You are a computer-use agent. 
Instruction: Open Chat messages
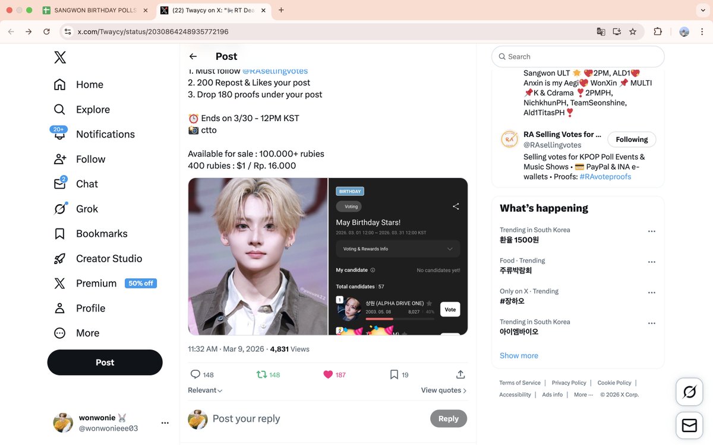[x=75, y=184]
